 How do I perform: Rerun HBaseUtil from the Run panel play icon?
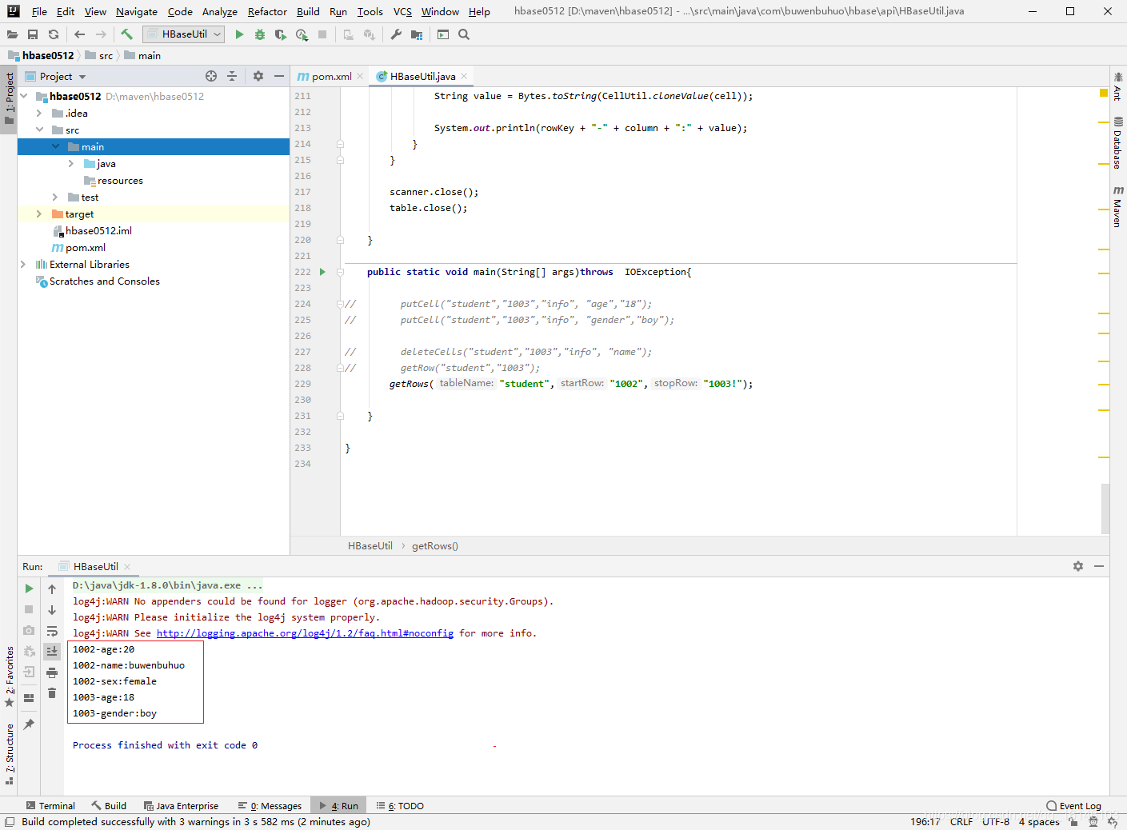tap(29, 589)
